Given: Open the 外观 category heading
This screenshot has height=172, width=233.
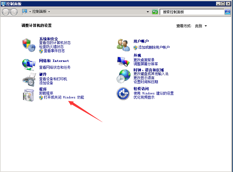Looking at the screenshot, I should pyautogui.click(x=137, y=55).
